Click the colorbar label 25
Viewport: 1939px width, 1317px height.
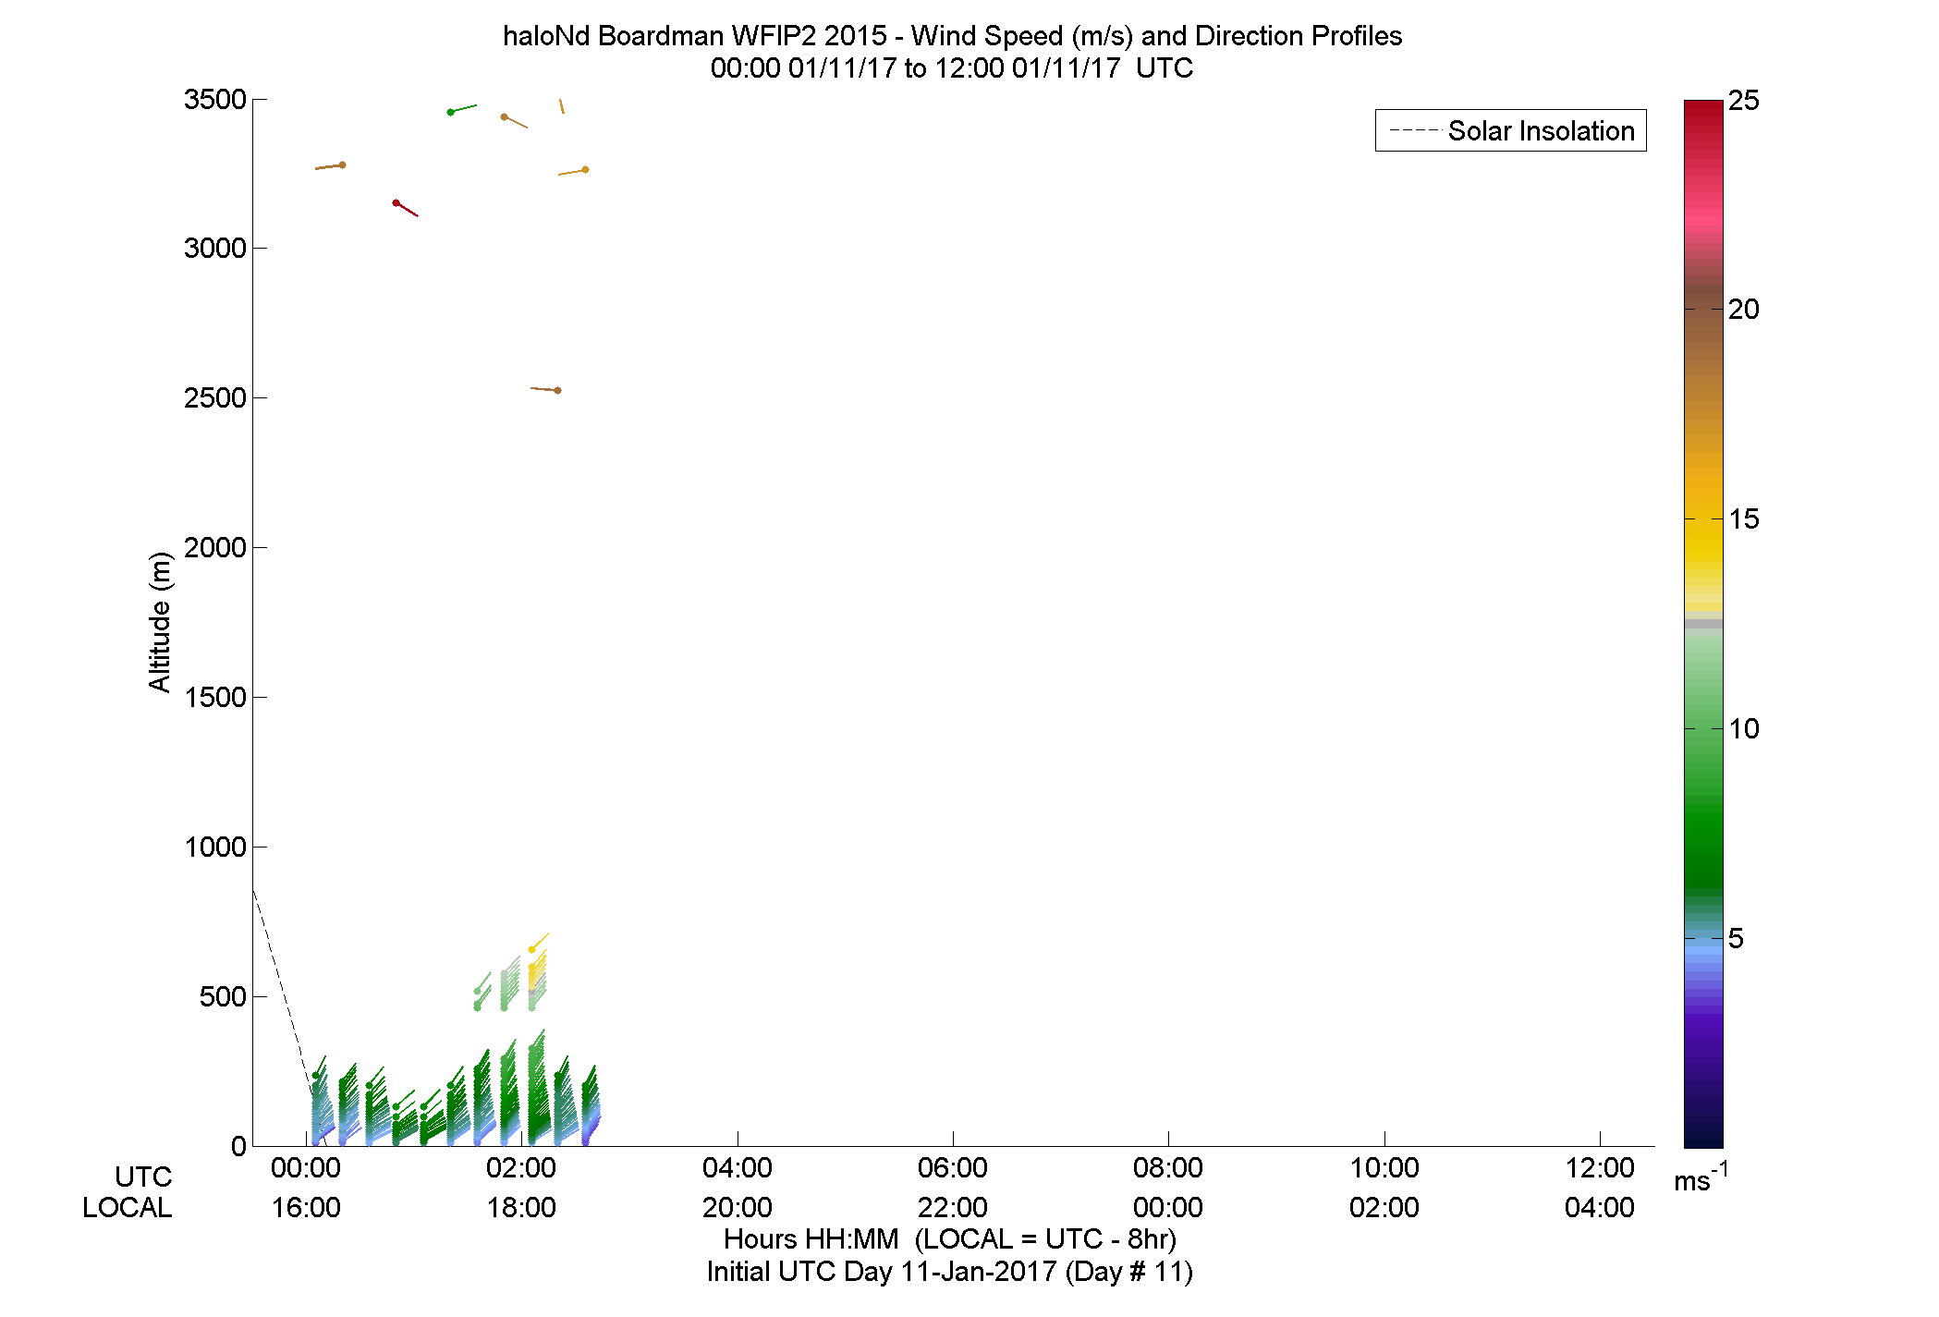1743,100
